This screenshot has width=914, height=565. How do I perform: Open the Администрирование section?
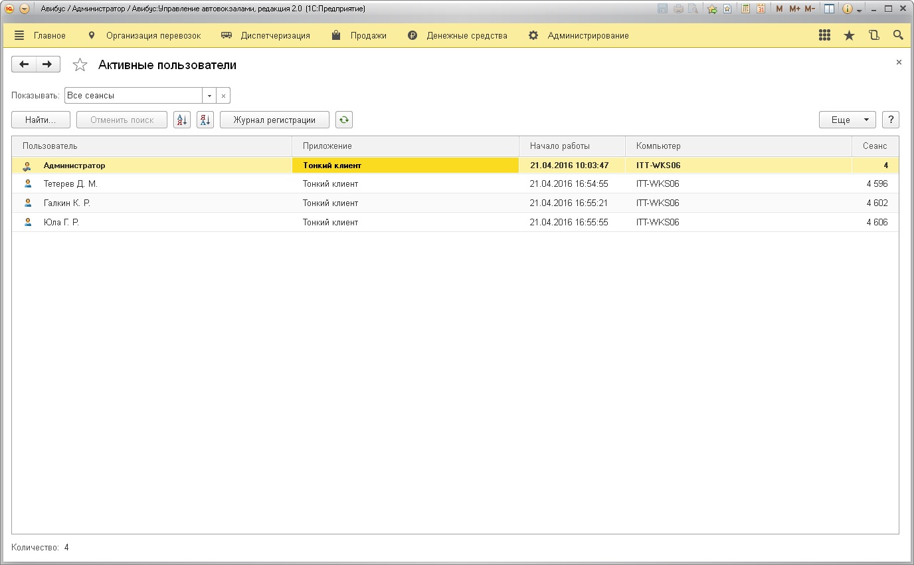[x=587, y=35]
